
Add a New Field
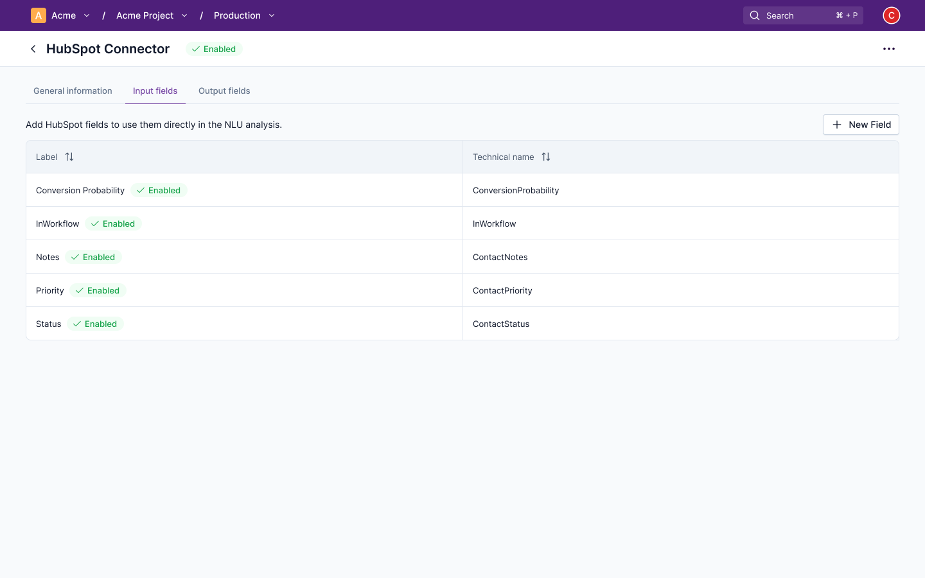point(861,125)
